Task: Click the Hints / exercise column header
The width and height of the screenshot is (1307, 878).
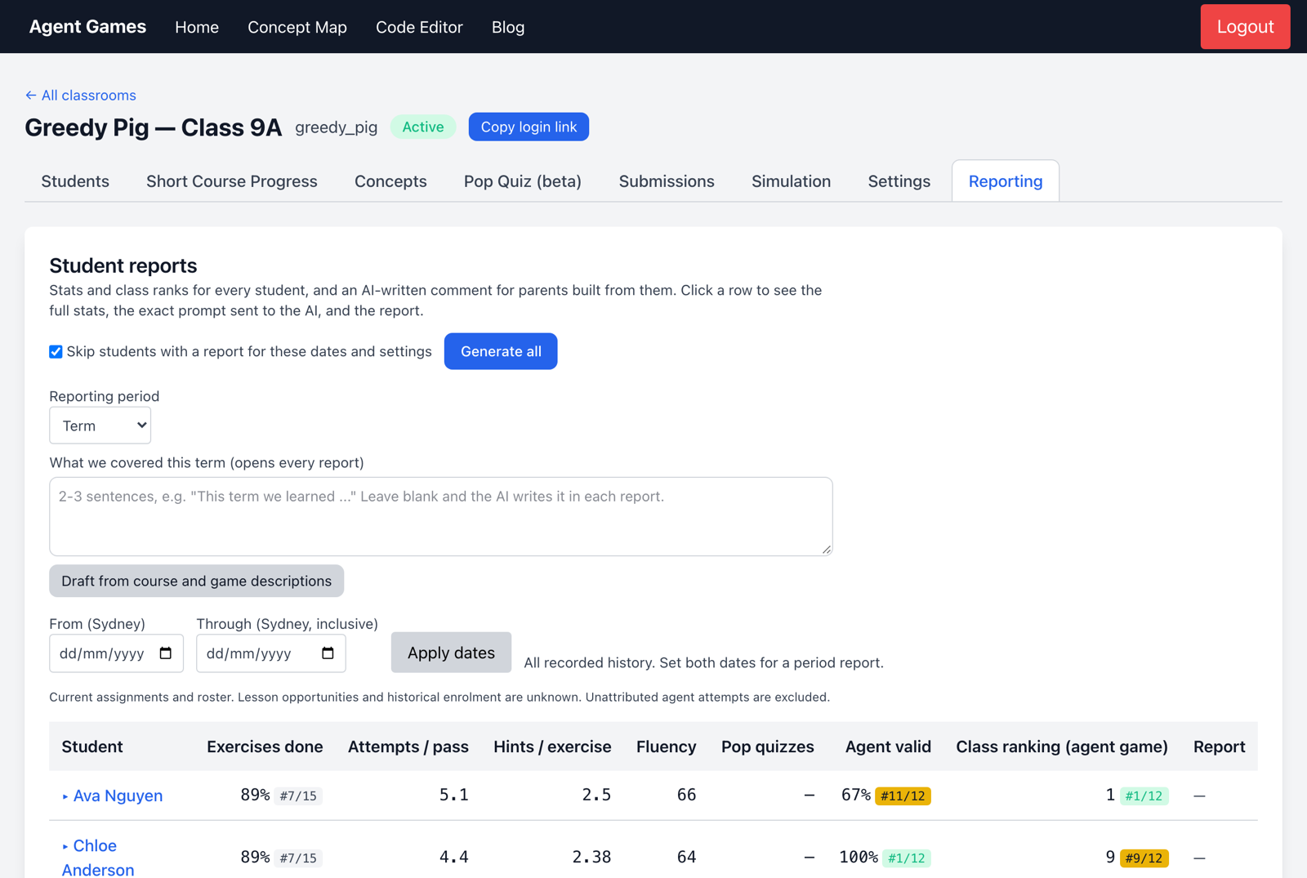Action: point(552,747)
